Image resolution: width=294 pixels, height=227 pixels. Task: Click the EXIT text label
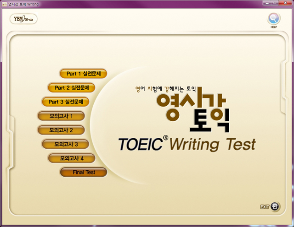265,207
